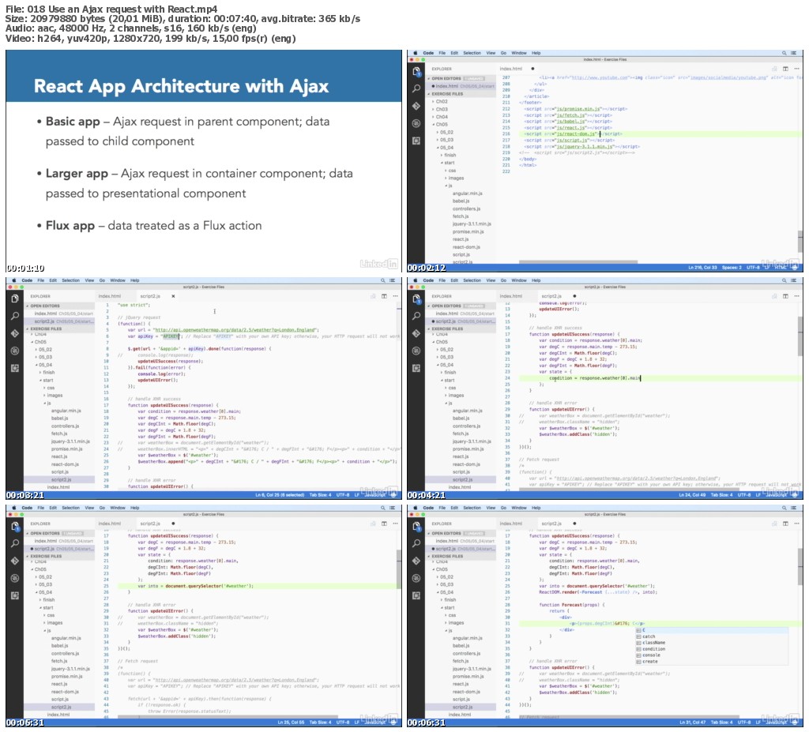The height and width of the screenshot is (732, 809).
Task: Click Search sidebar icon in the 00:02:12 frame
Action: pyautogui.click(x=416, y=88)
